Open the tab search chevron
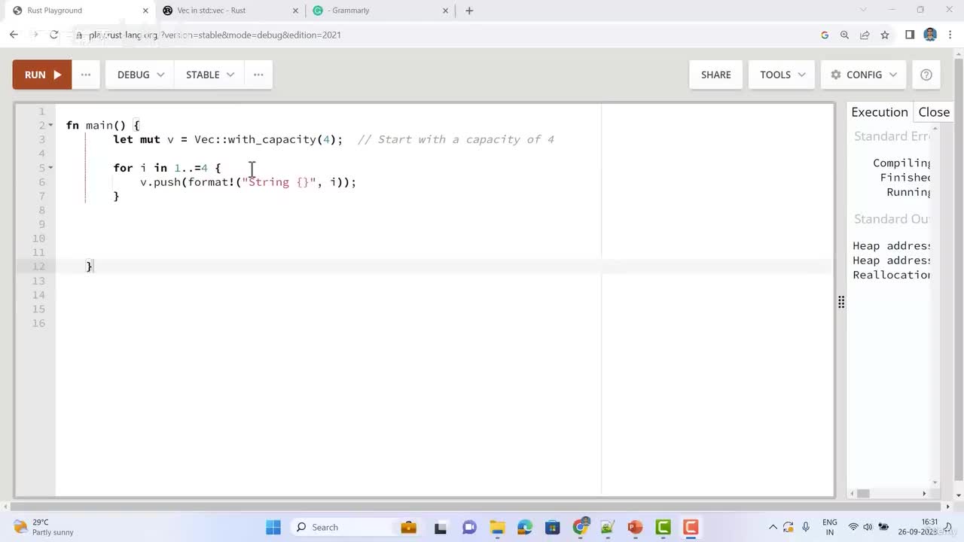 [864, 10]
